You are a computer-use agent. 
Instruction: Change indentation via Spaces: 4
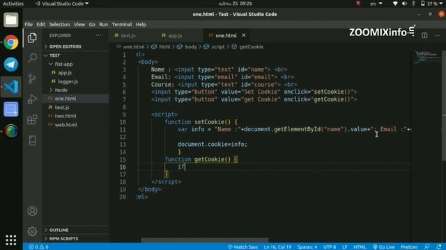pyautogui.click(x=307, y=247)
